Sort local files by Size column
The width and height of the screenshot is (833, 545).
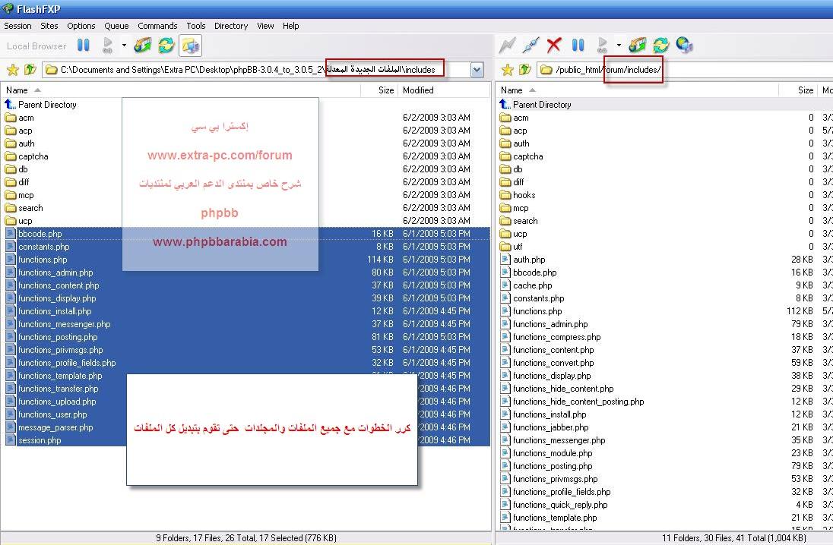[x=378, y=90]
